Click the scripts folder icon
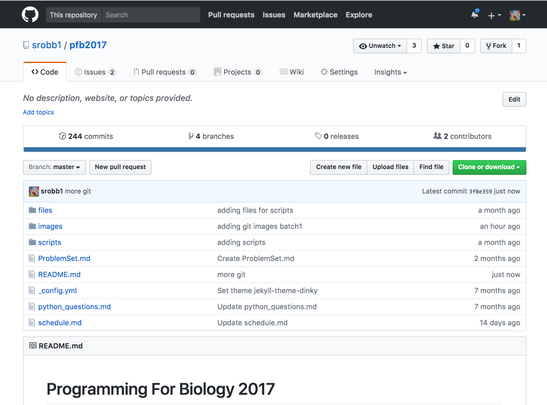547x405 pixels. coord(32,242)
